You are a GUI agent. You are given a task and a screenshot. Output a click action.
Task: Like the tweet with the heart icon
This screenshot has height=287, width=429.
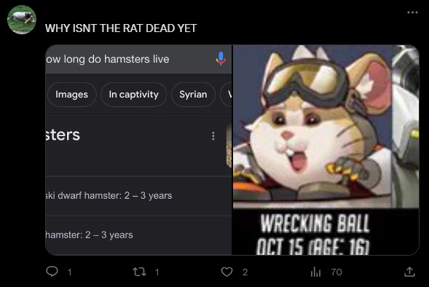click(x=227, y=272)
